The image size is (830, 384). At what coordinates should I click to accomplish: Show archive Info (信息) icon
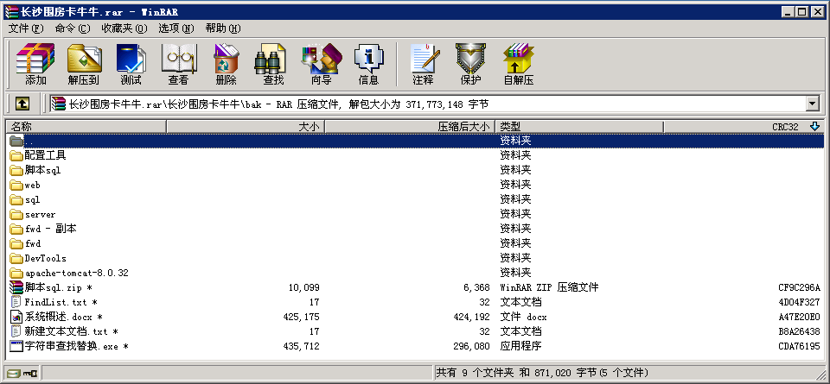pos(368,64)
